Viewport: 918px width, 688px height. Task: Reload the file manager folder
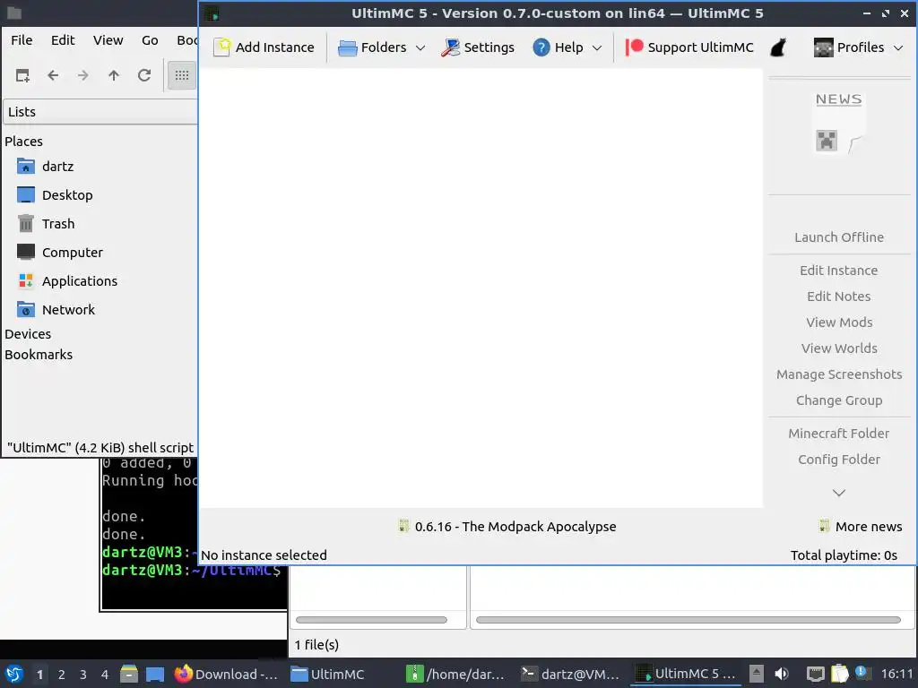(x=144, y=75)
